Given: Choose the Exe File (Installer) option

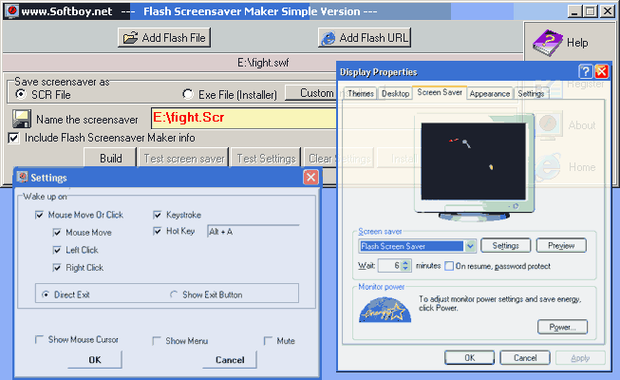Looking at the screenshot, I should point(187,94).
